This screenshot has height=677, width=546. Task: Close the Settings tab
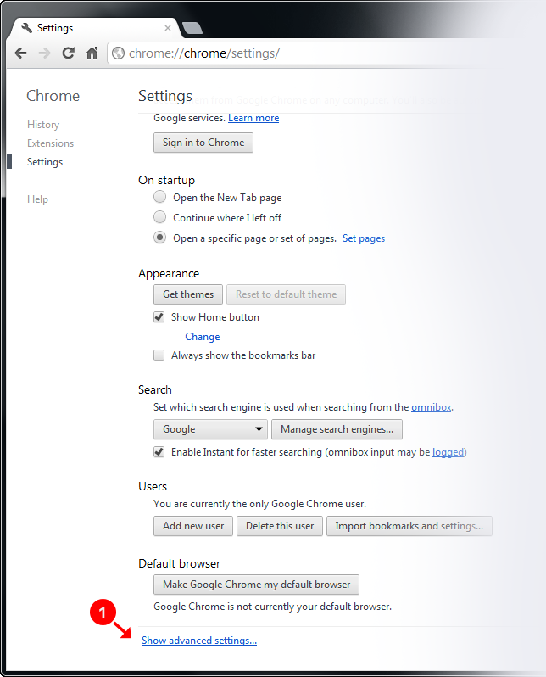168,28
